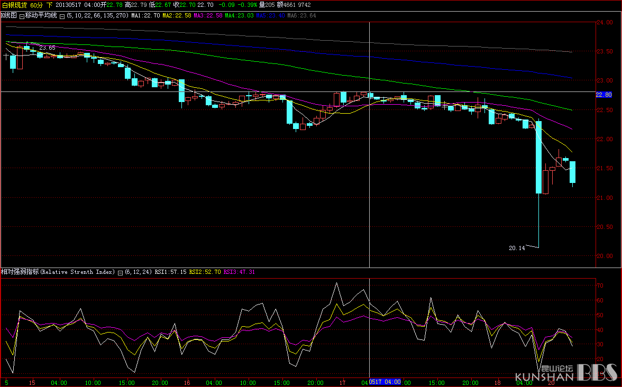Image resolution: width=622 pixels, height=387 pixels.
Task: Select the gray MA6:23.64 legend label
Action: (301, 16)
